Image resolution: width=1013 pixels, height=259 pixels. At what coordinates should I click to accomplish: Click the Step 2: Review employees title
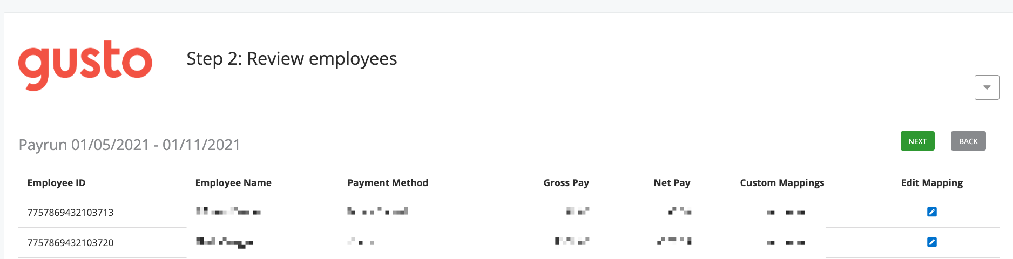point(292,58)
